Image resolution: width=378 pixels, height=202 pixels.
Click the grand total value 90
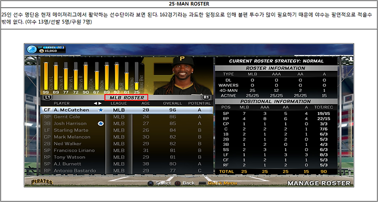click(x=324, y=172)
